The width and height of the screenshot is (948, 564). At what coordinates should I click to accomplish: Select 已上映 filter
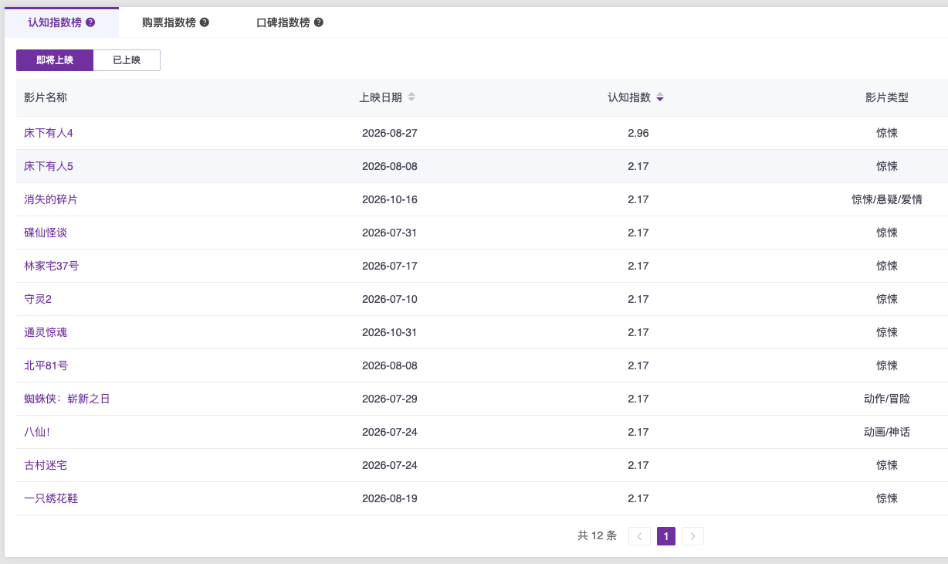[x=127, y=60]
